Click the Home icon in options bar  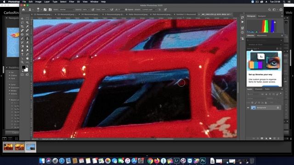pyautogui.click(x=23, y=10)
